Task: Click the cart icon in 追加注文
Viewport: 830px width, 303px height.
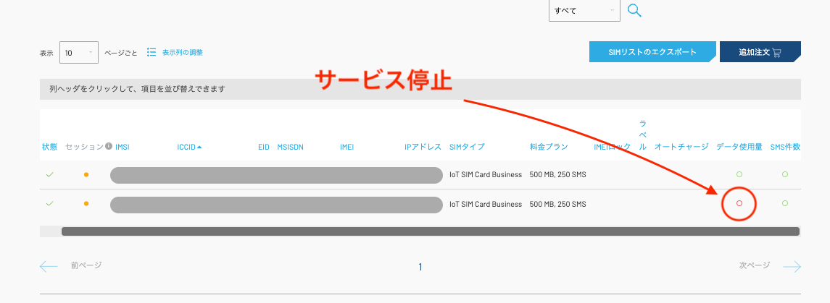Action: tap(776, 53)
